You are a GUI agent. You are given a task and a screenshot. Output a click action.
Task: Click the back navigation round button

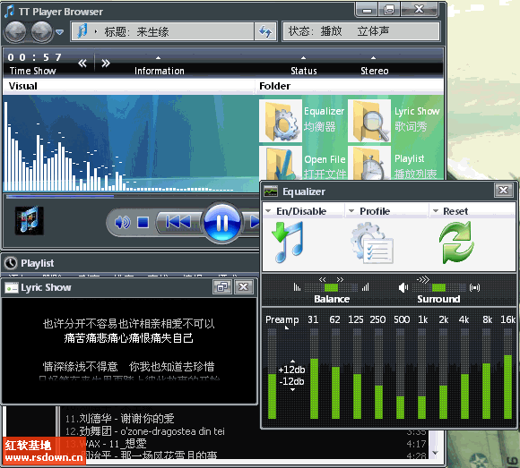click(x=15, y=32)
